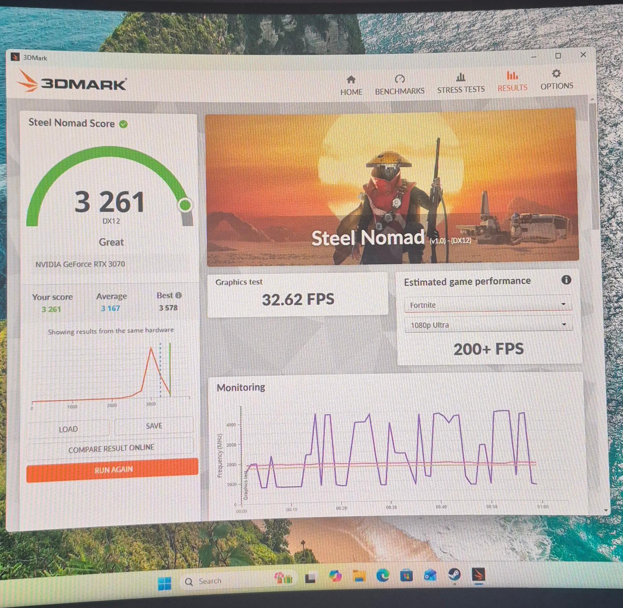Screen dimensions: 623x608
Task: Expand the 1080p Ultra settings dropdown
Action: [x=488, y=325]
